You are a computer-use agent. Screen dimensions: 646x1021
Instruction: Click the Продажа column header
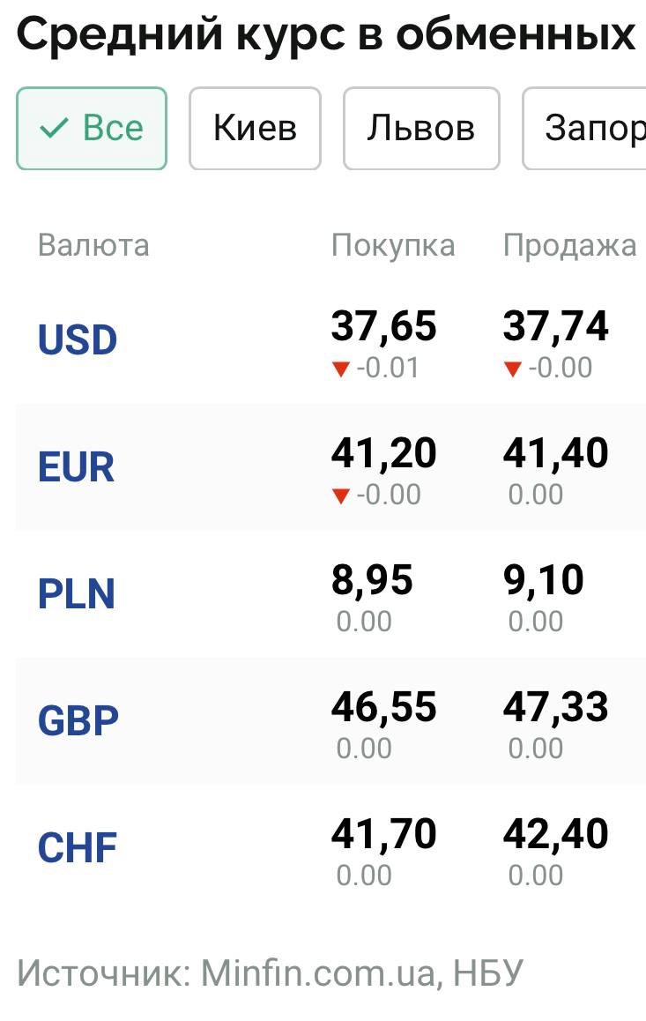click(569, 246)
